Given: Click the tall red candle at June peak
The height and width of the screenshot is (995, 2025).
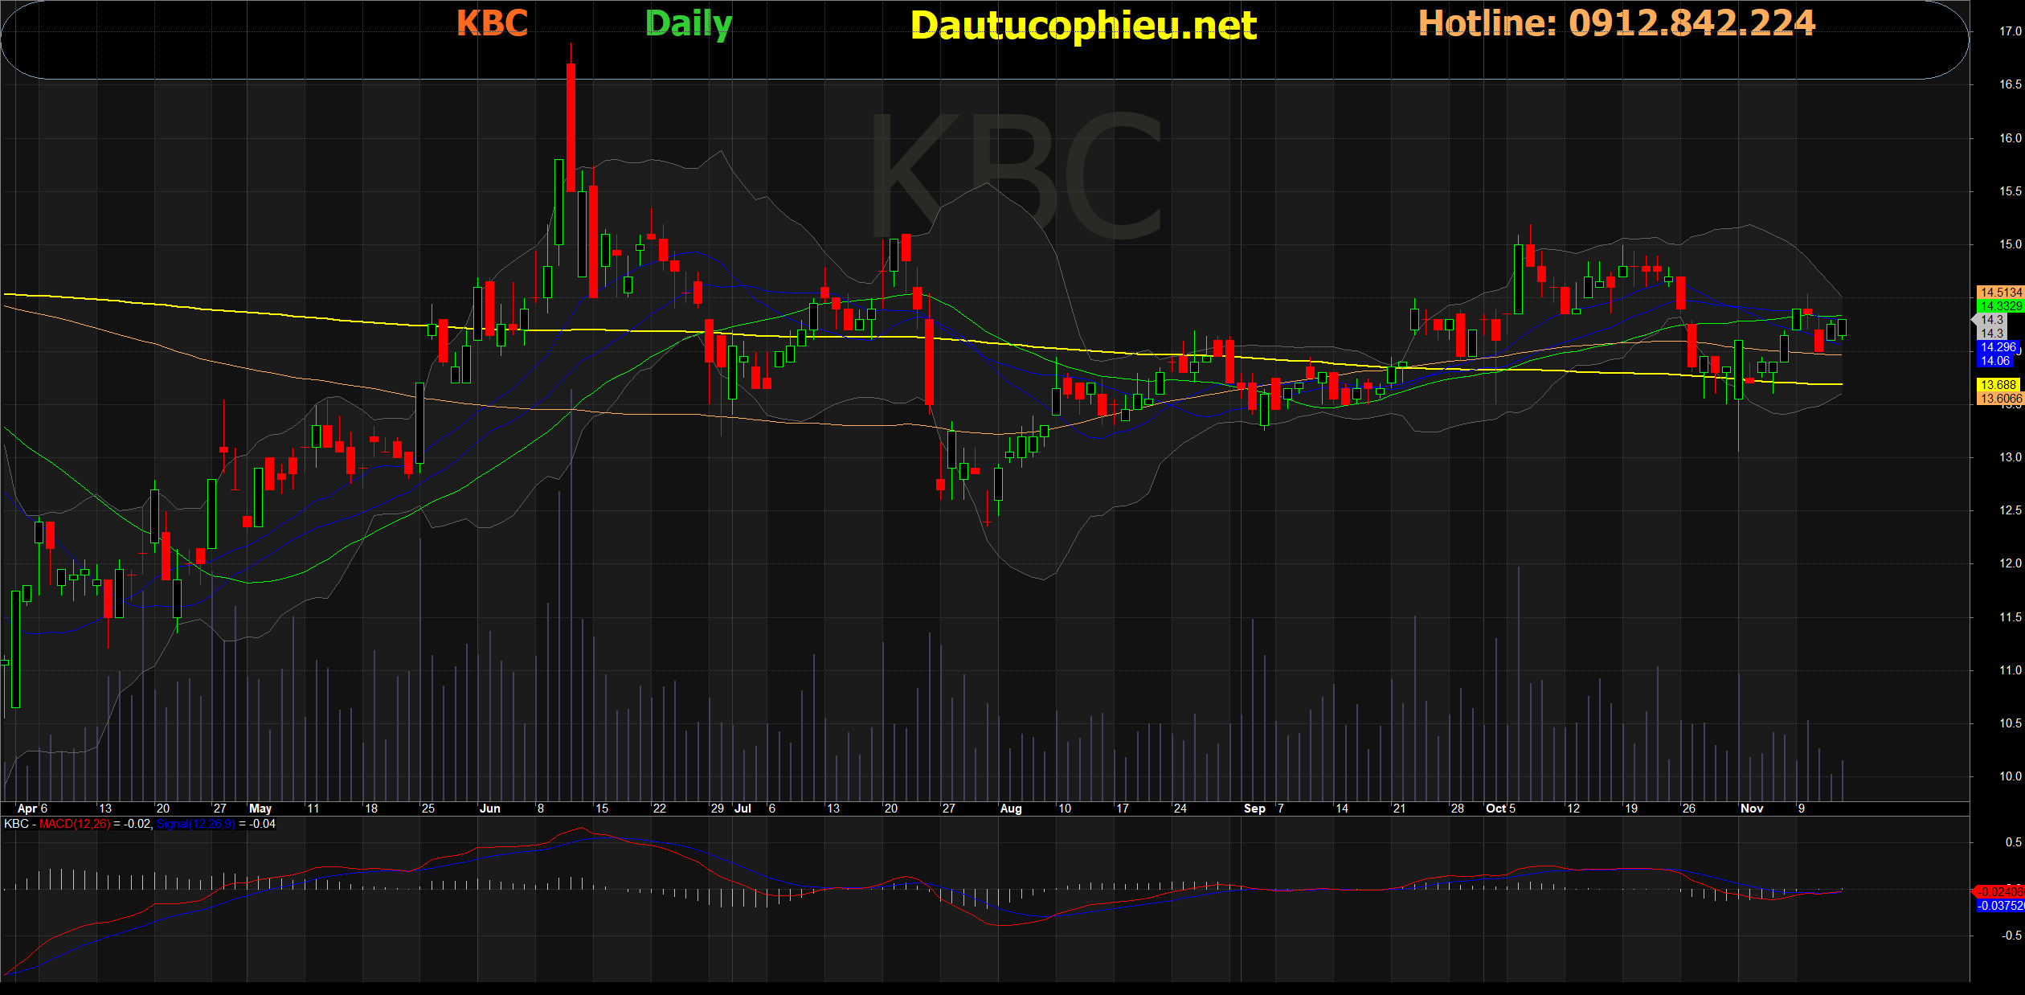Looking at the screenshot, I should click(x=571, y=127).
